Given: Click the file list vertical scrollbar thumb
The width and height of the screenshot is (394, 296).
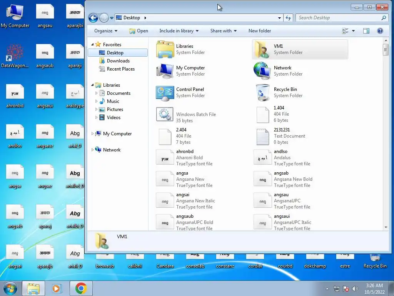Looking at the screenshot, I should coord(386,50).
